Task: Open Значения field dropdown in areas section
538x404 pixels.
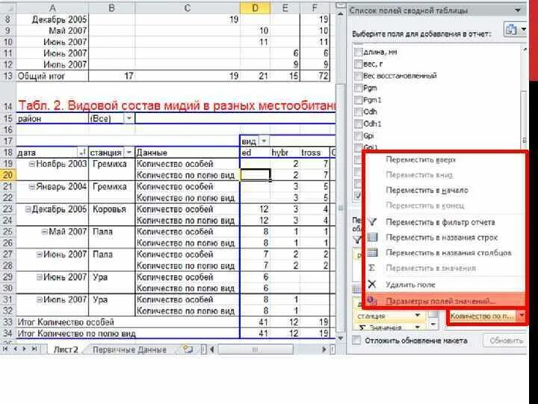Action: click(418, 327)
